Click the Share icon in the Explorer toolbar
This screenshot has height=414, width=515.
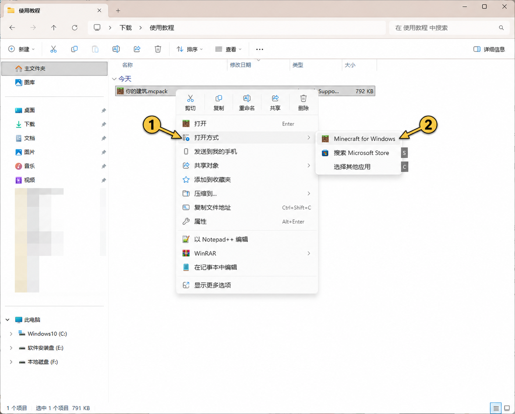point(137,49)
